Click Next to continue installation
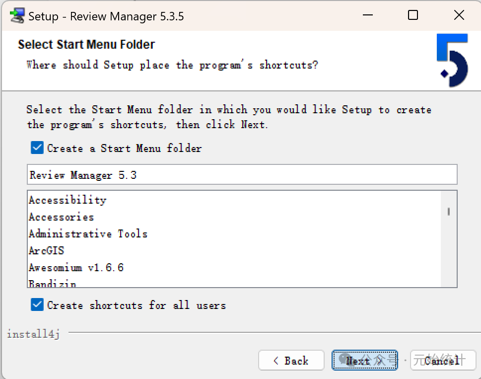The height and width of the screenshot is (379, 481). (x=364, y=361)
